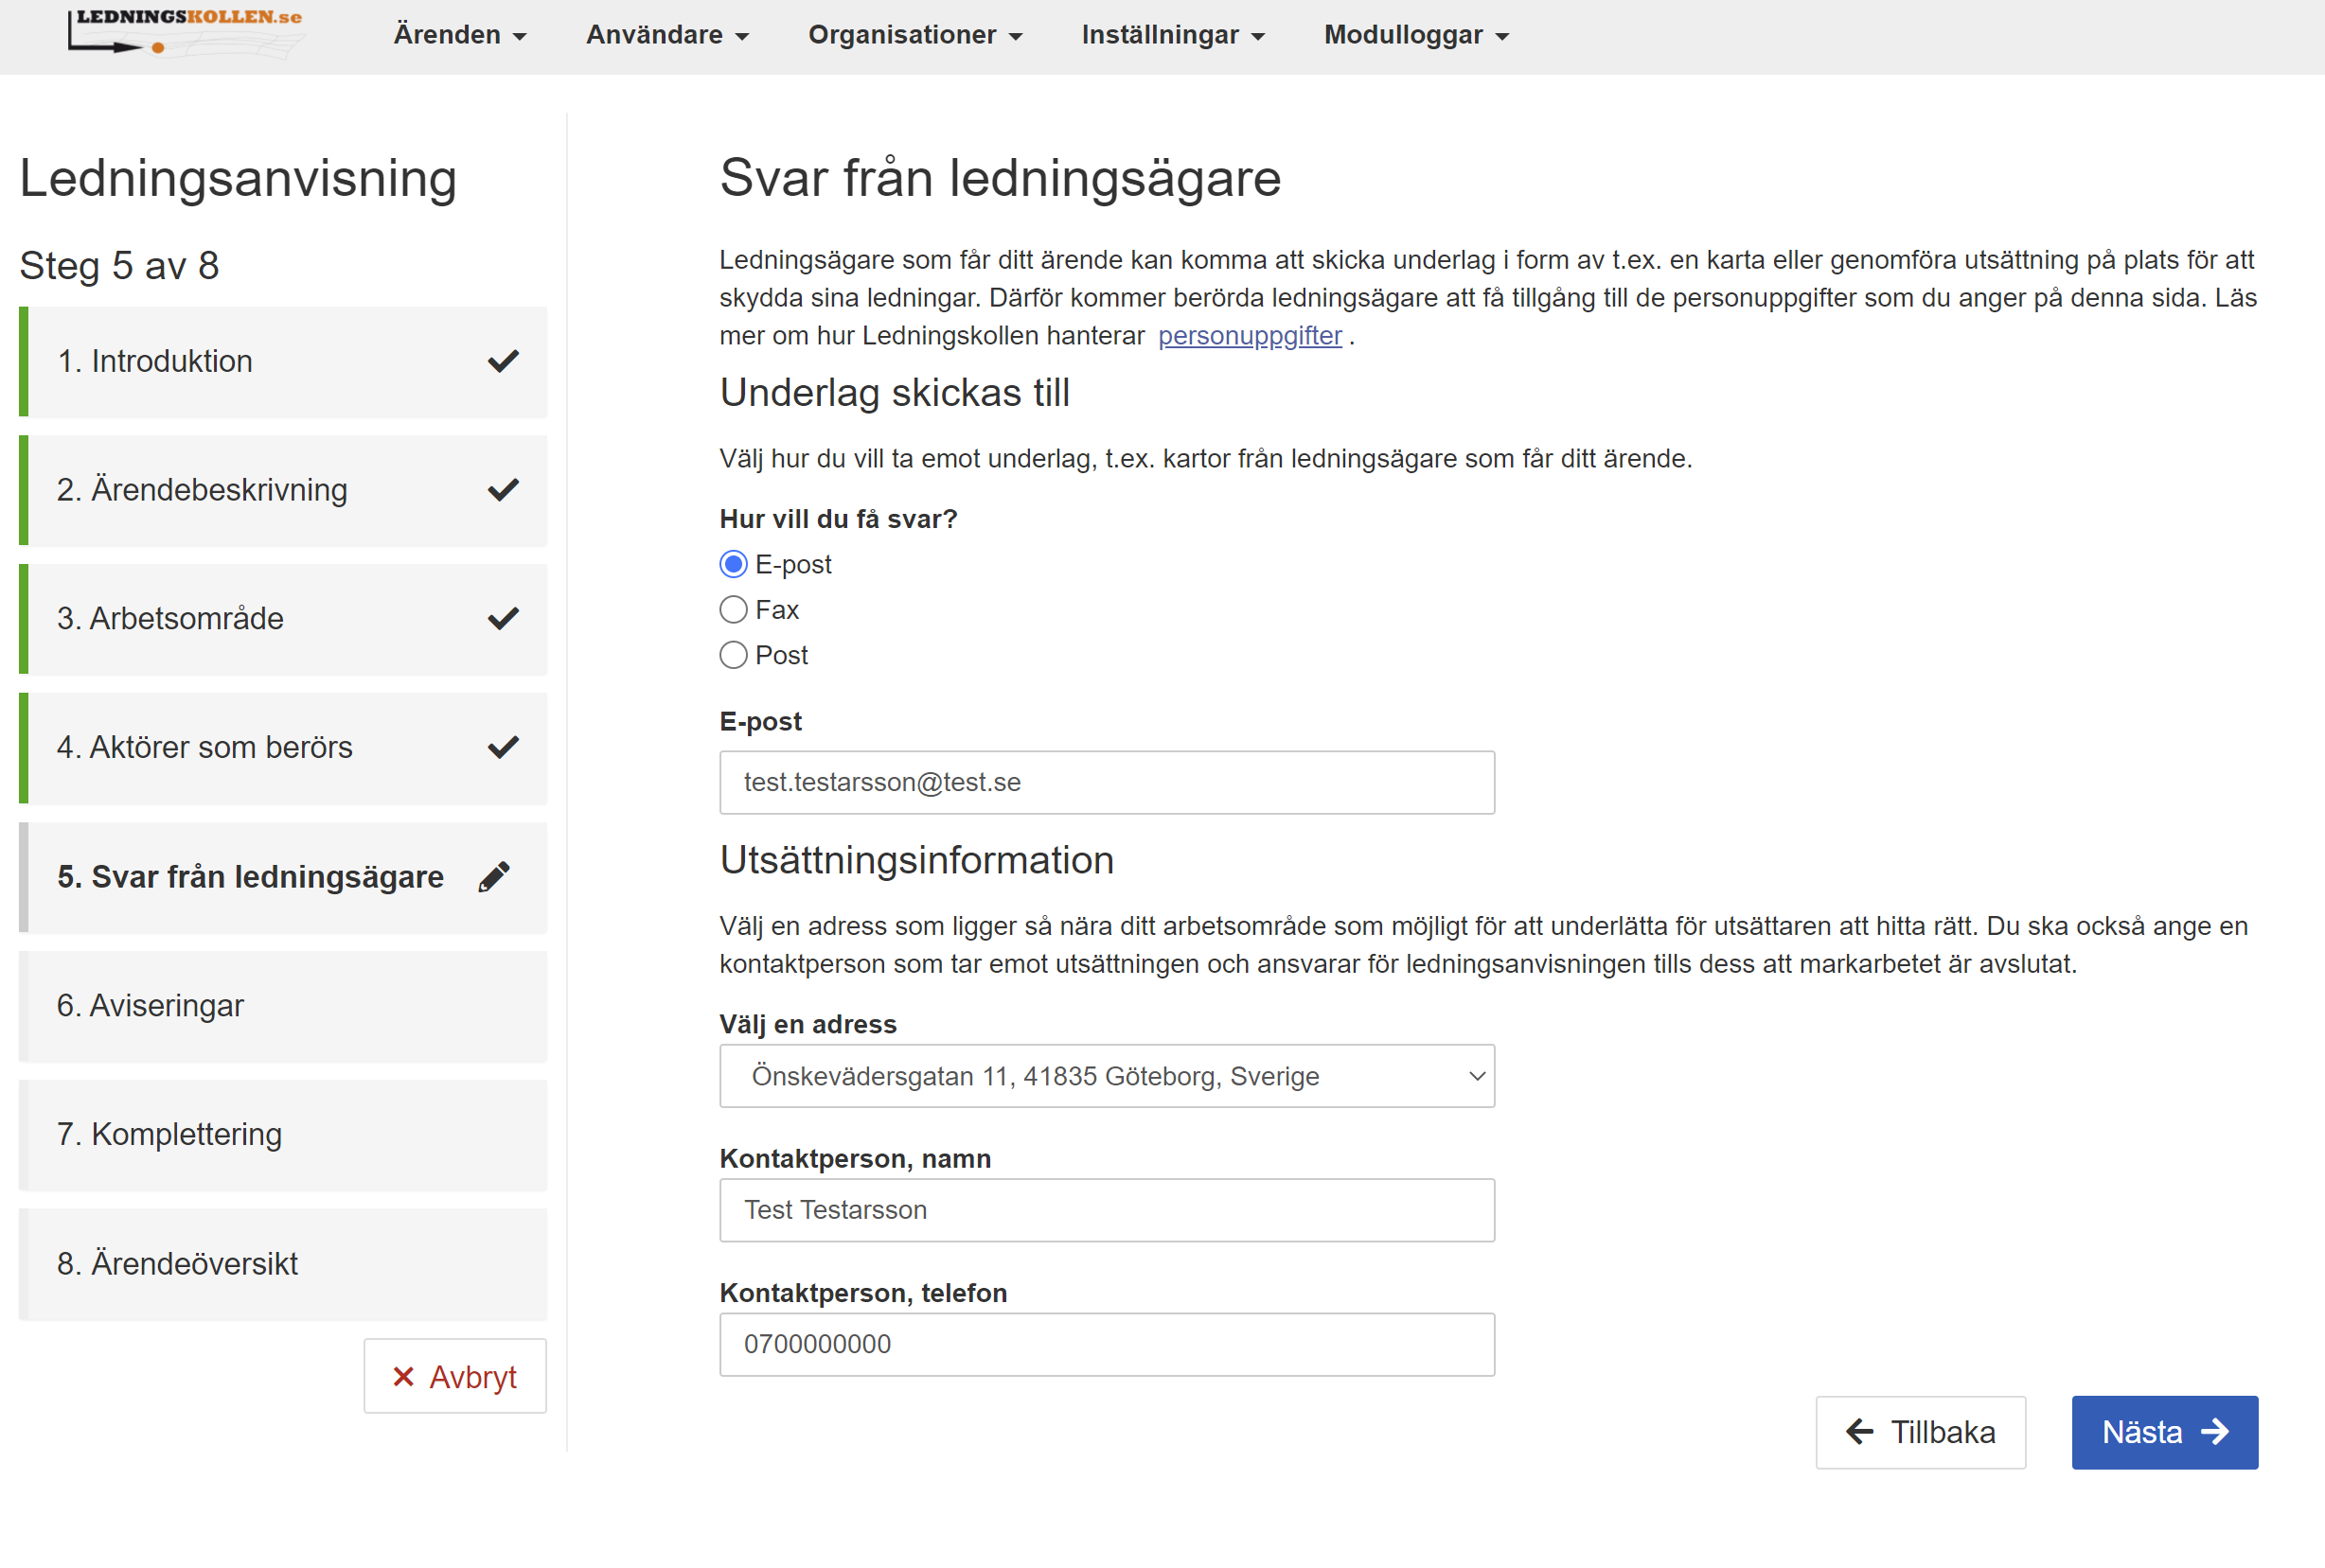Click the left arrow icon on Tillbaka

pos(1860,1432)
